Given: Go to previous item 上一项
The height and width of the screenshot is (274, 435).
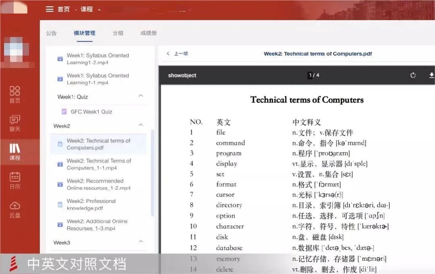Looking at the screenshot, I should coord(178,54).
